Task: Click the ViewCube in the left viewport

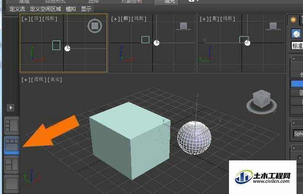Action: (273, 26)
